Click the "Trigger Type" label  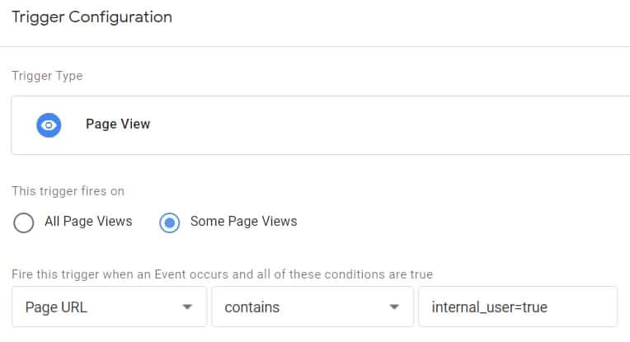47,76
